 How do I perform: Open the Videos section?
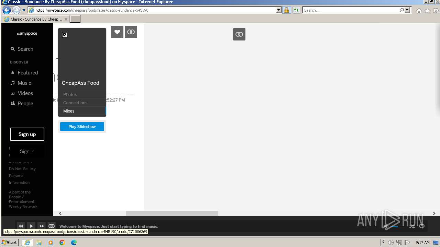click(x=22, y=93)
